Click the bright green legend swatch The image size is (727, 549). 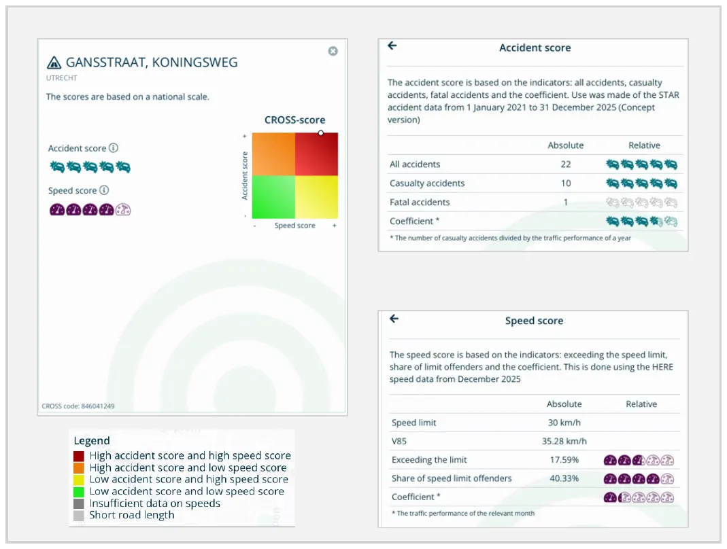click(79, 491)
